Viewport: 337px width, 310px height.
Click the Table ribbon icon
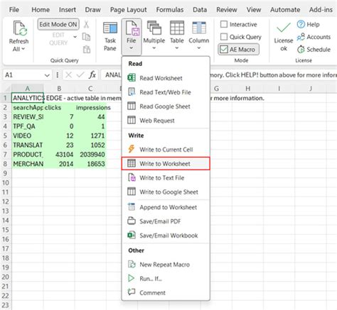tap(177, 28)
